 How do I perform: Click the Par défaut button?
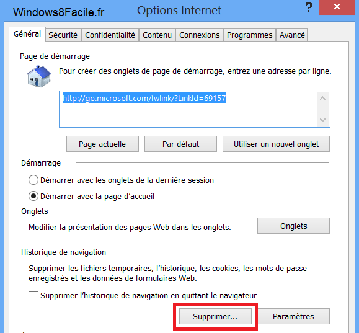180,144
